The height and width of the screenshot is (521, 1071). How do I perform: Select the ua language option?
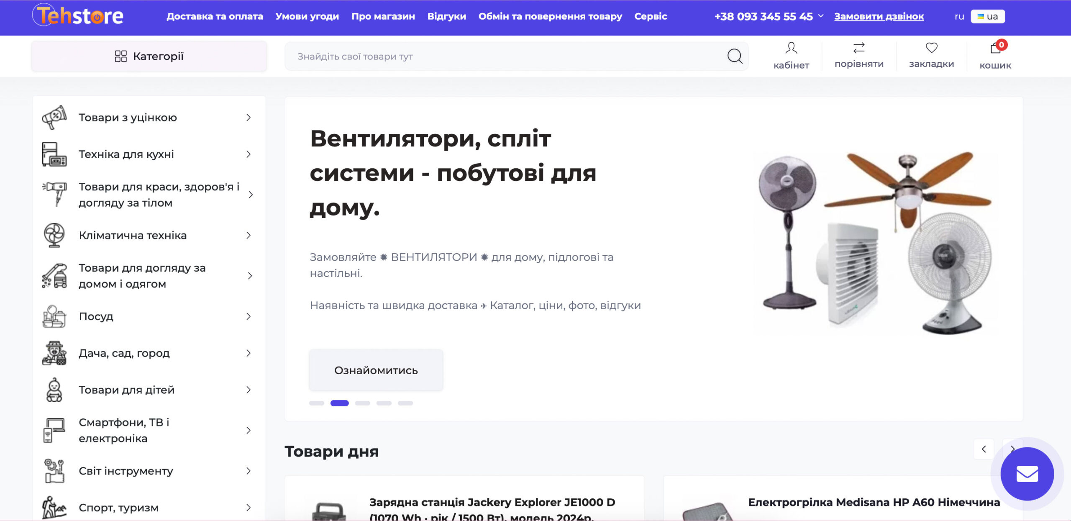click(x=988, y=16)
